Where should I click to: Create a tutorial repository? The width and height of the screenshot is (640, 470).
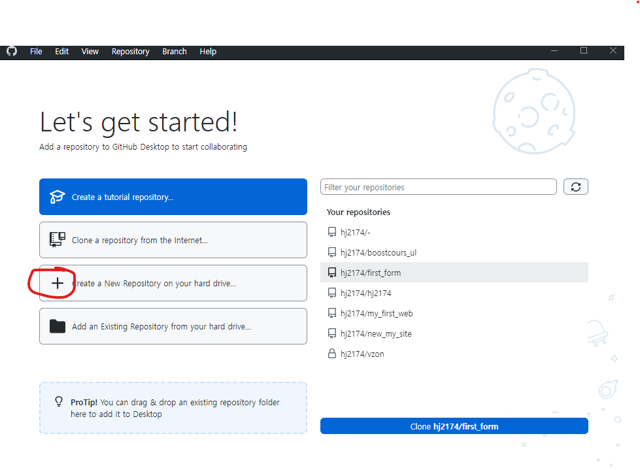(173, 197)
